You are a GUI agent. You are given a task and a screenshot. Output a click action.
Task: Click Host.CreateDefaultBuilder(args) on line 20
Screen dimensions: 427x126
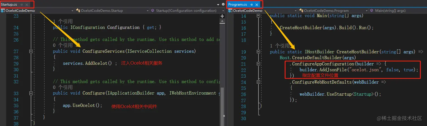tap(318, 58)
